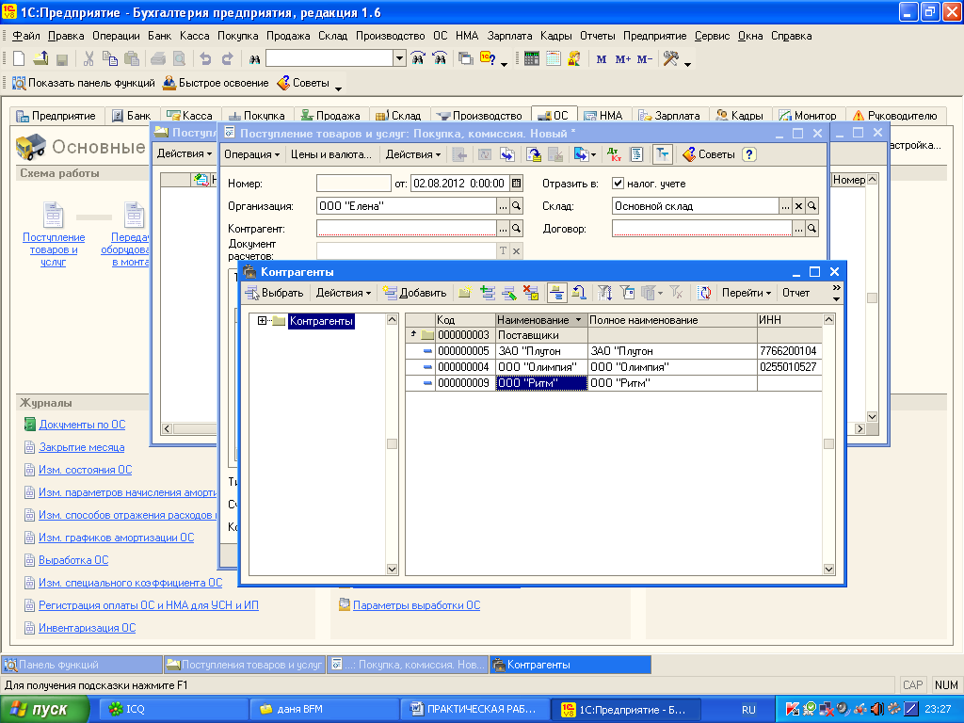Image resolution: width=964 pixels, height=723 pixels.
Task: Clear Склад field with X button
Action: coord(798,206)
